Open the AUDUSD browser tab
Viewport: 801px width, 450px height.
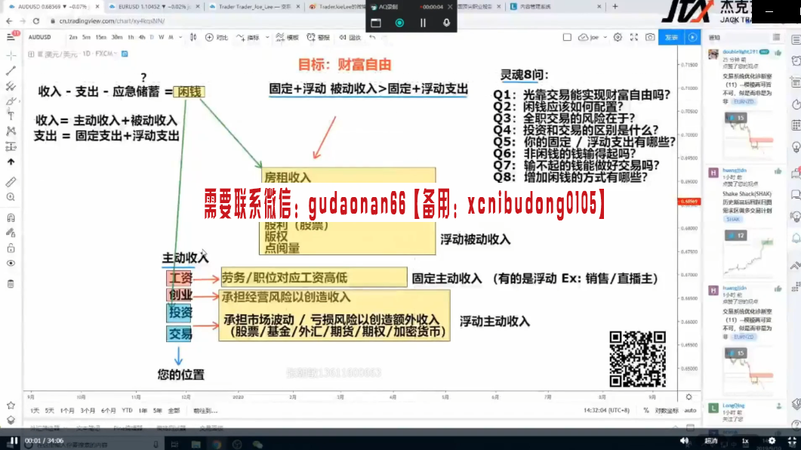53,7
